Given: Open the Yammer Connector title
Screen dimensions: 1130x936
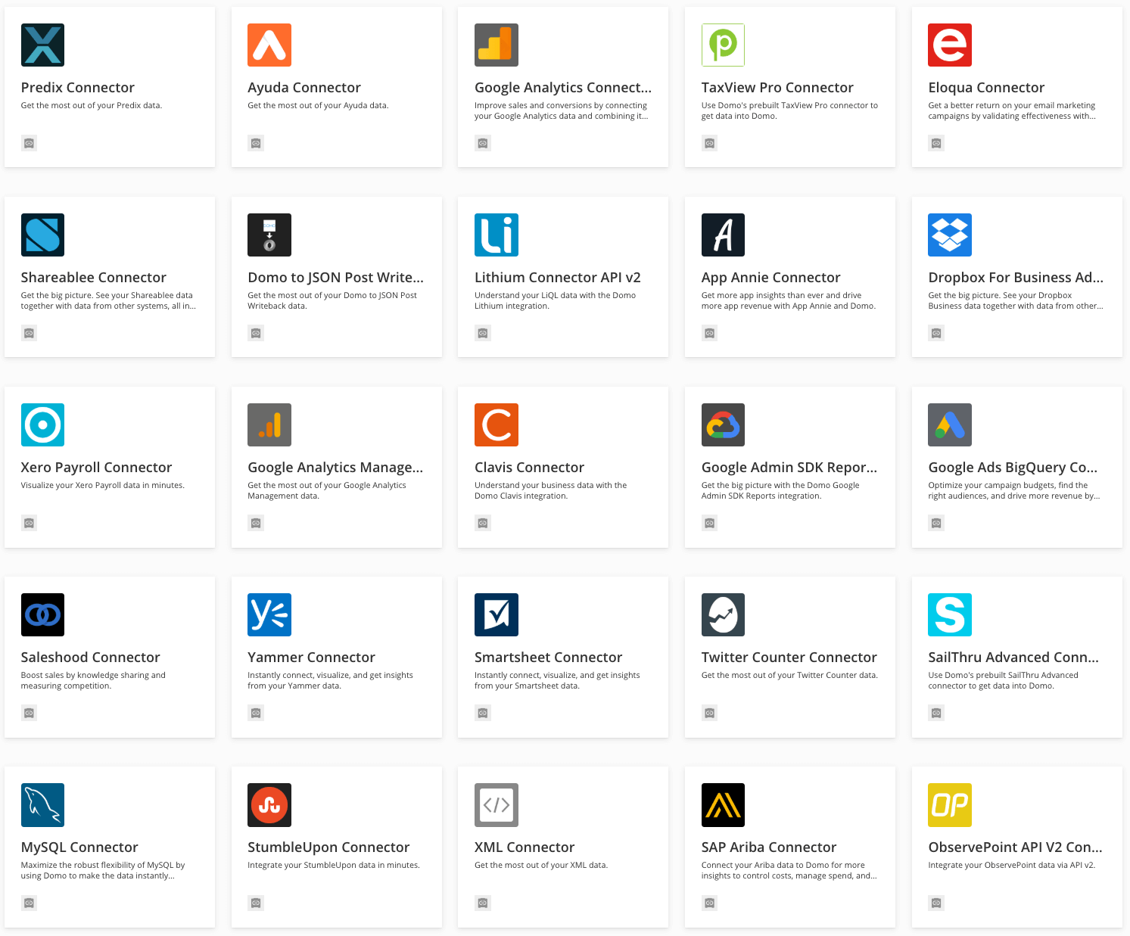Looking at the screenshot, I should pyautogui.click(x=311, y=658).
